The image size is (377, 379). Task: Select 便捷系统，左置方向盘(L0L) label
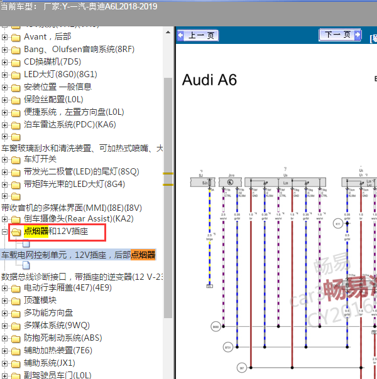coord(74,112)
